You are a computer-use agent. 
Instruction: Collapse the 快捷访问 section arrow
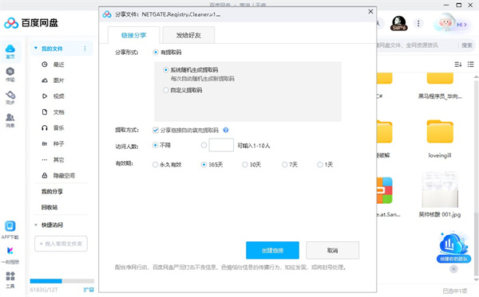36,225
